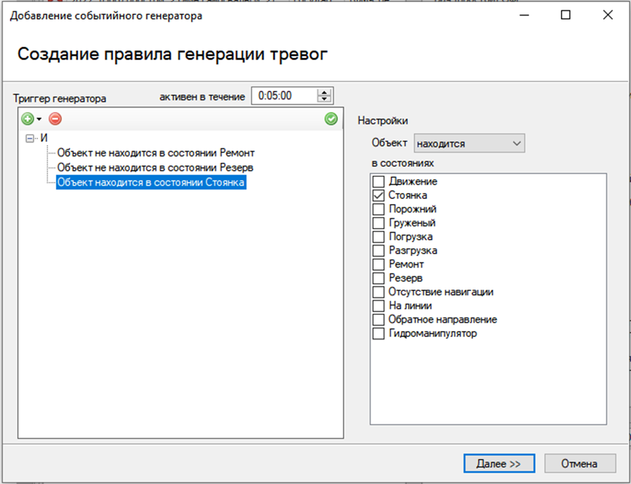Image resolution: width=631 pixels, height=484 pixels.
Task: Toggle the Ремонт state checkbox
Action: click(x=379, y=265)
